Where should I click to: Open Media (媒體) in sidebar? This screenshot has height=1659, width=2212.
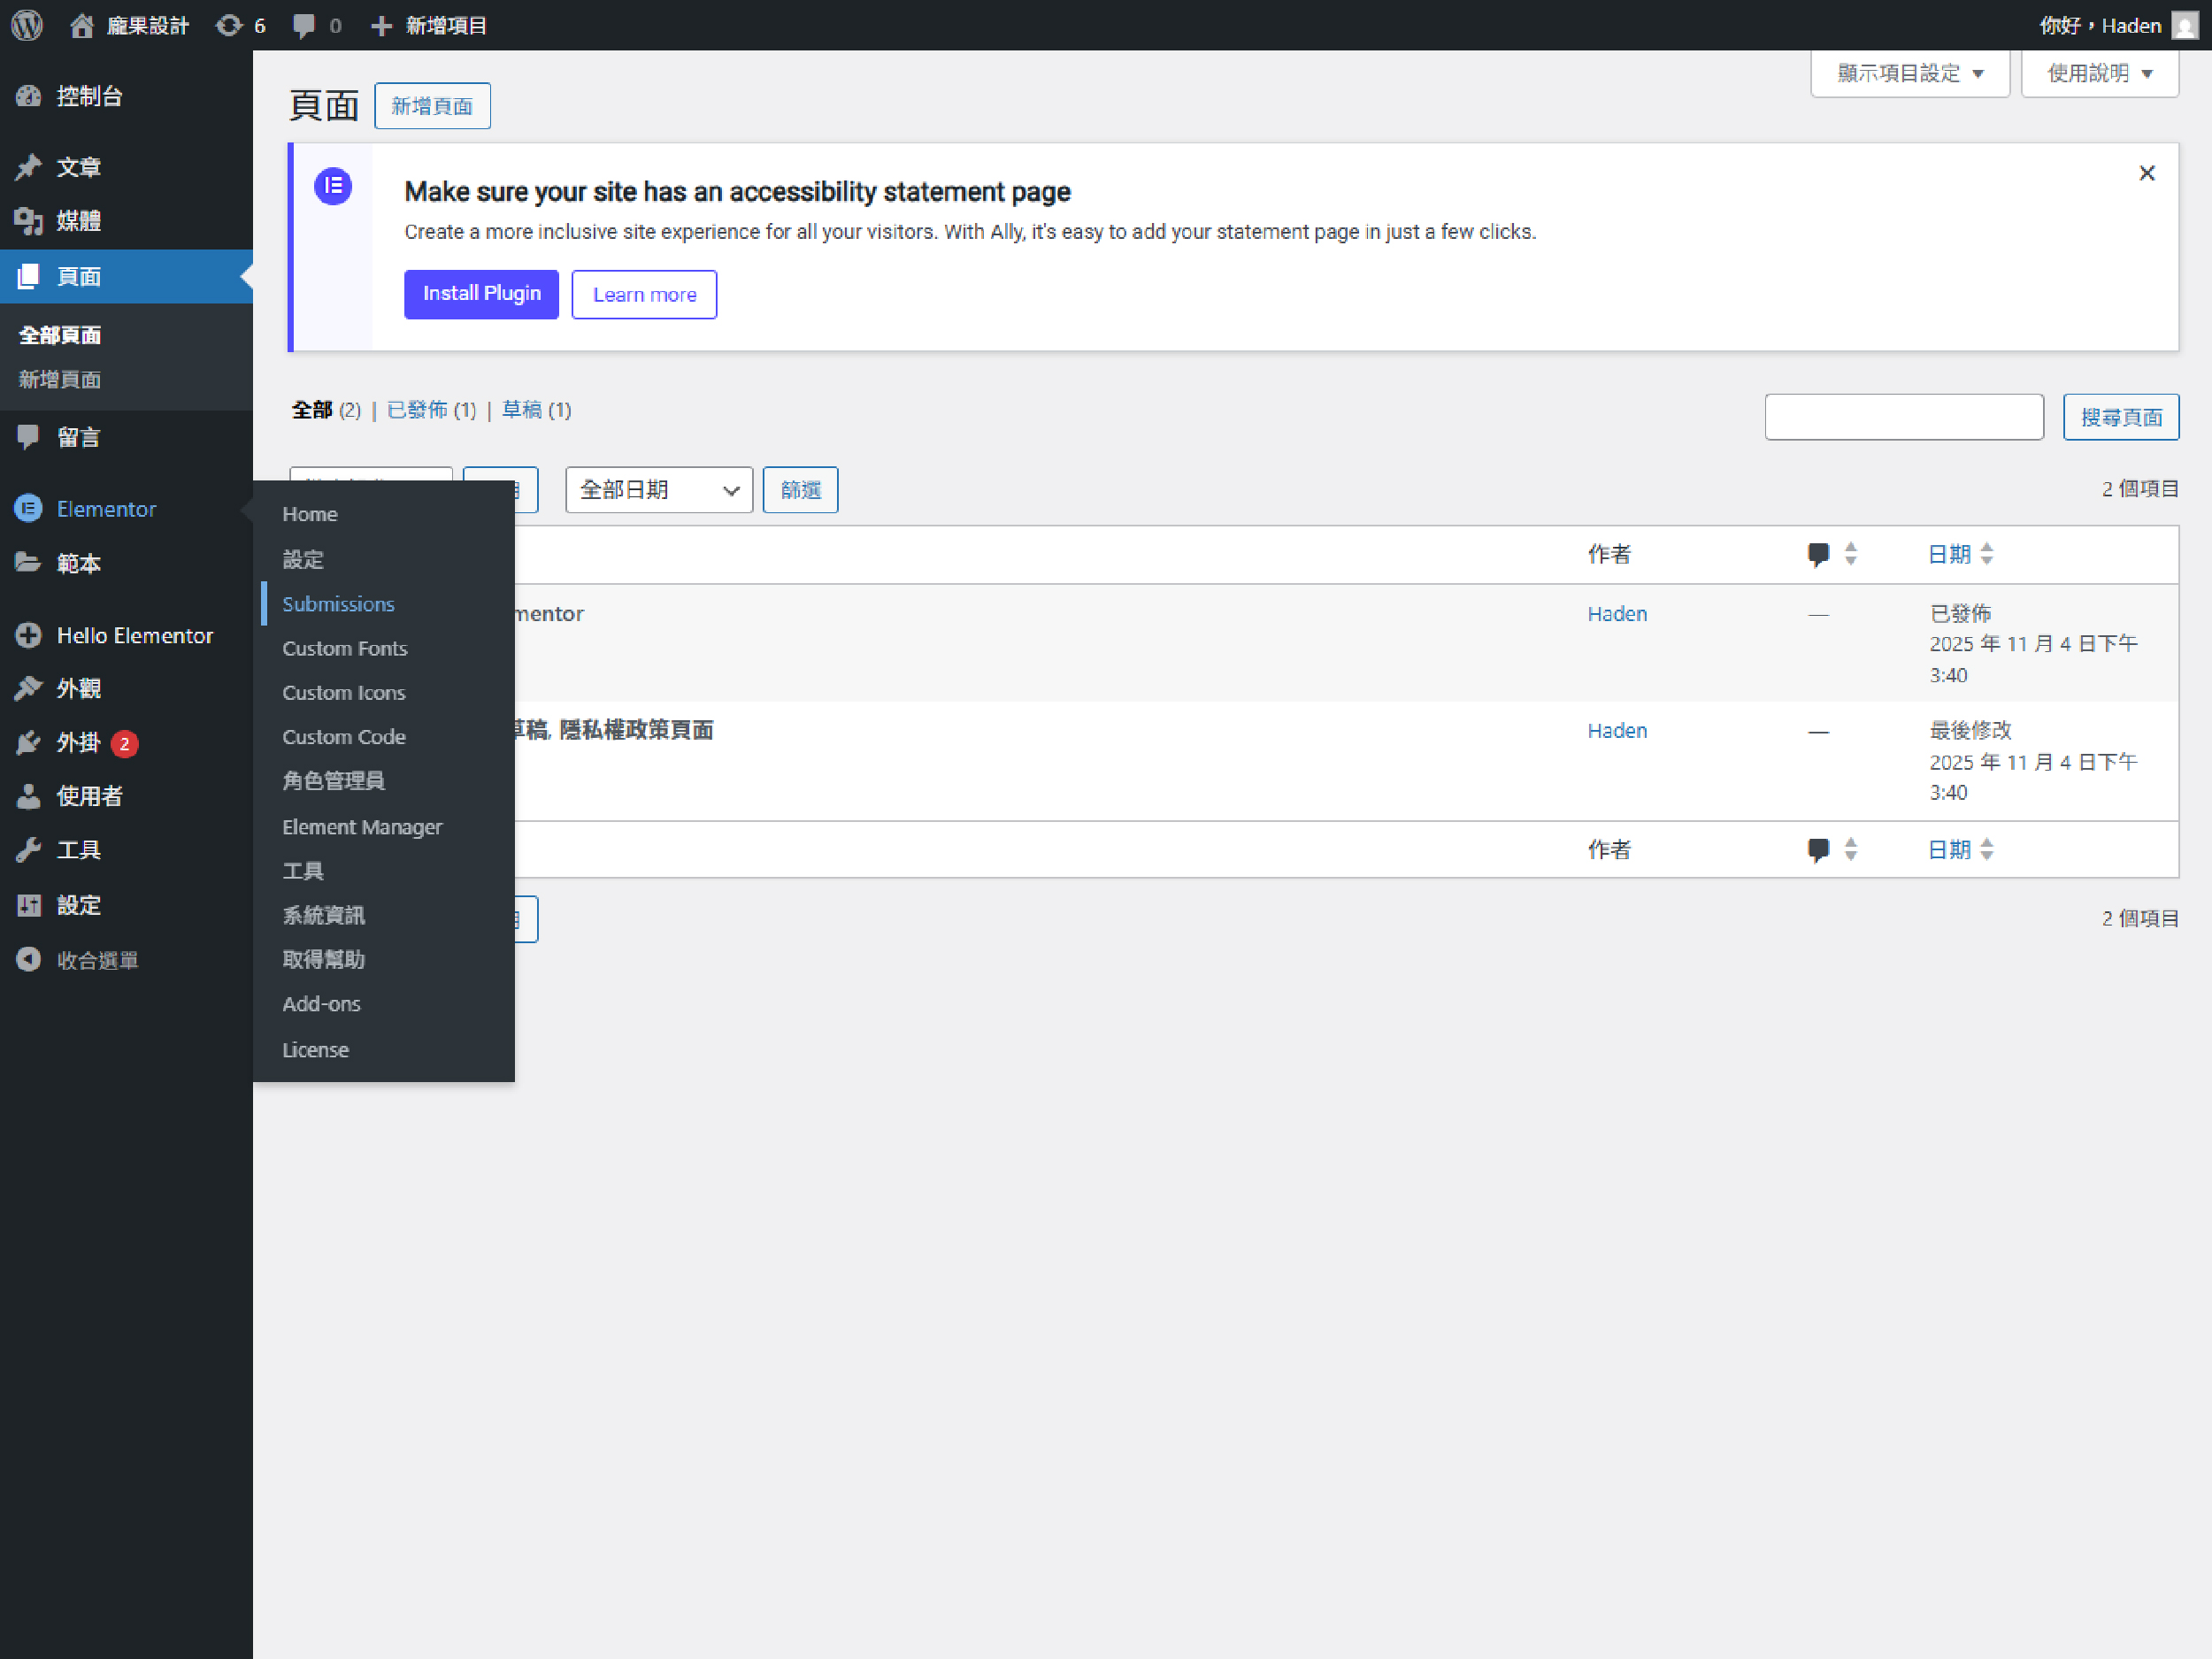point(78,220)
